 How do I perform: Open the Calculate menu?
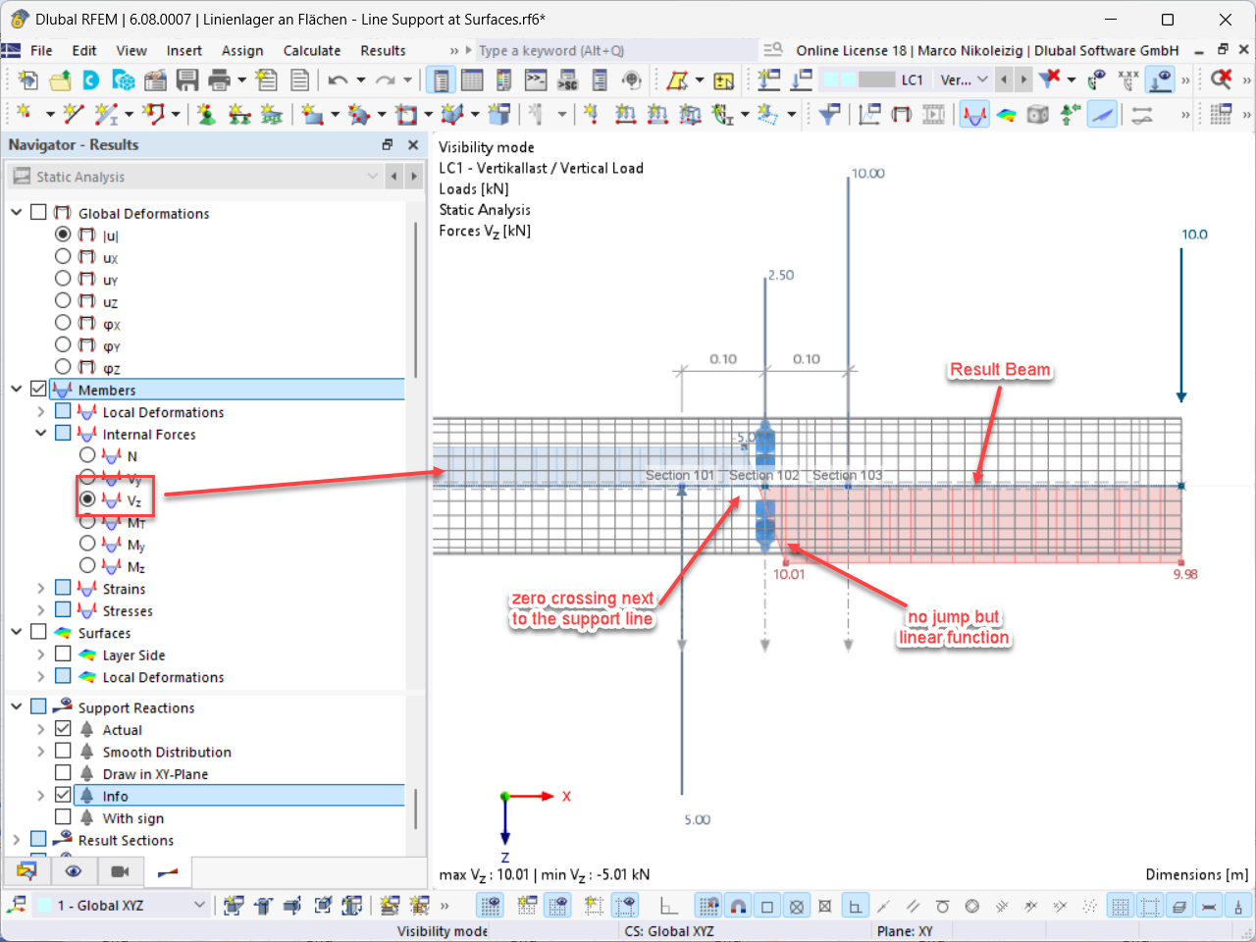point(312,50)
